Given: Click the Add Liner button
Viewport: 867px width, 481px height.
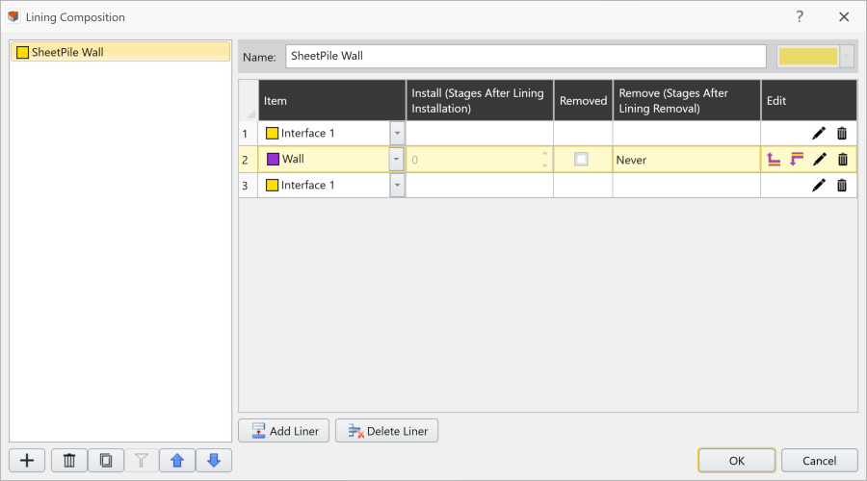Looking at the screenshot, I should pos(283,431).
